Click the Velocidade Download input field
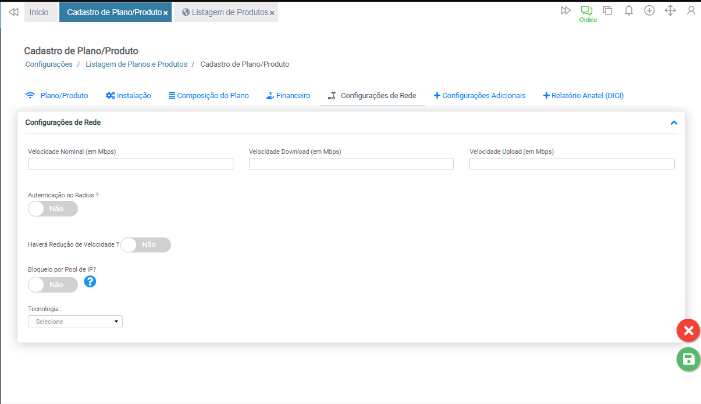This screenshot has height=404, width=701. [351, 164]
